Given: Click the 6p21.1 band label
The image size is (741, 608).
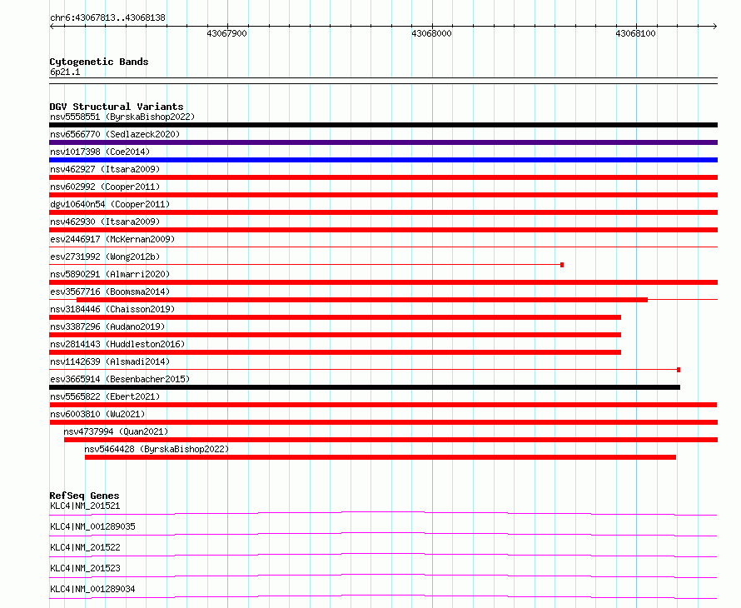Looking at the screenshot, I should tap(65, 72).
